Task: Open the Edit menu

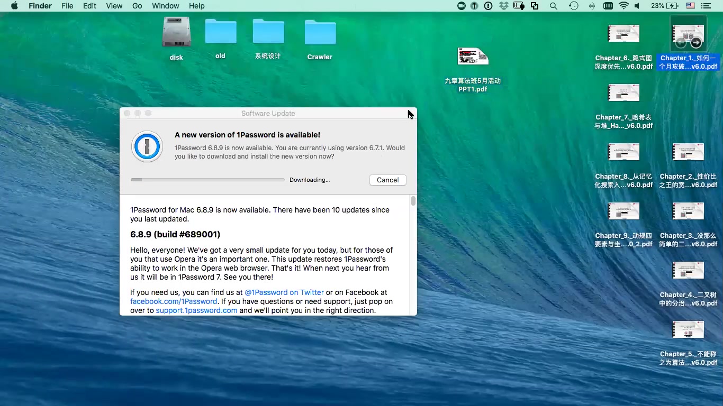Action: coord(89,6)
